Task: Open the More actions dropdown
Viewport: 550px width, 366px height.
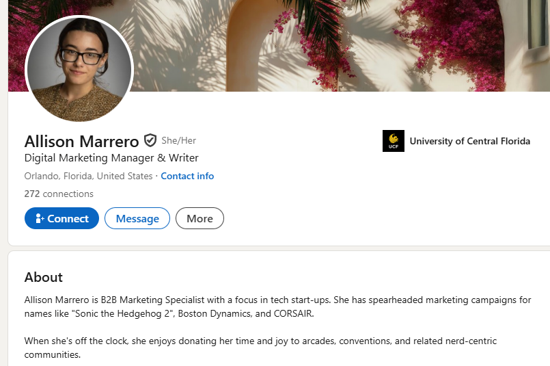Action: tap(200, 218)
